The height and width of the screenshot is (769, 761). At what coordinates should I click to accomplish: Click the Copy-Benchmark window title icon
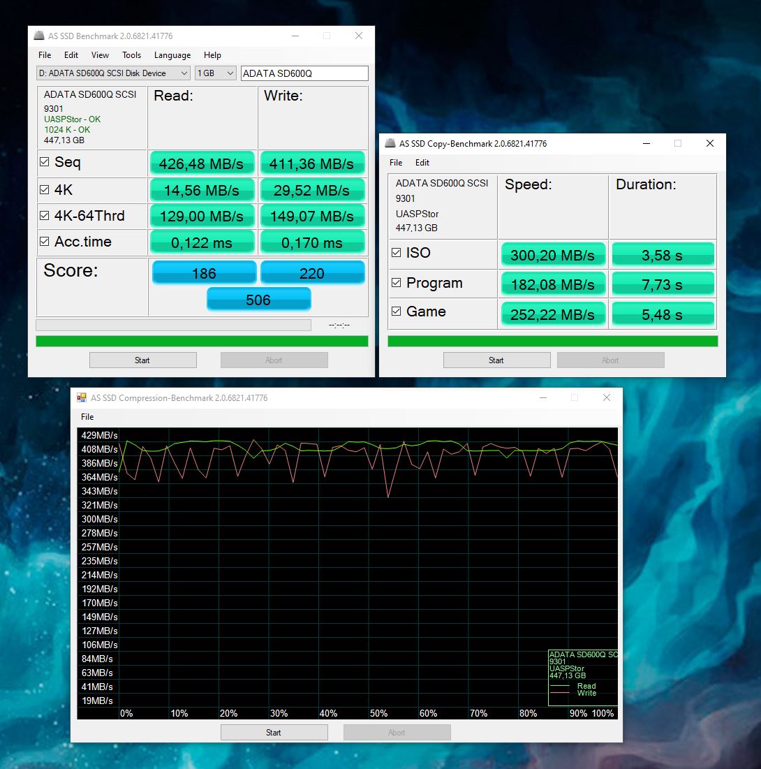[390, 143]
